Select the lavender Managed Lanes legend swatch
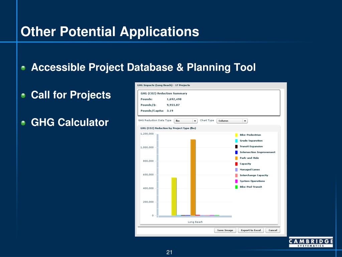The image size is (342, 257). 236,170
